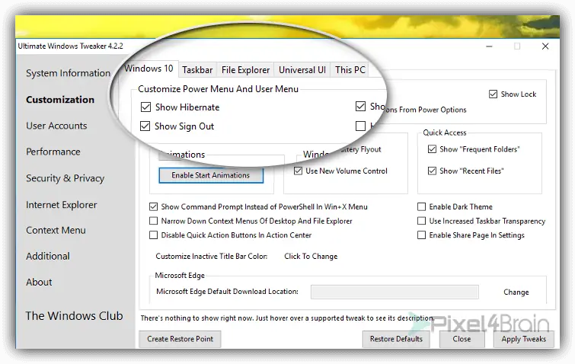Image resolution: width=575 pixels, height=364 pixels.
Task: Switch to the Windows 10 tab
Action: coord(149,69)
